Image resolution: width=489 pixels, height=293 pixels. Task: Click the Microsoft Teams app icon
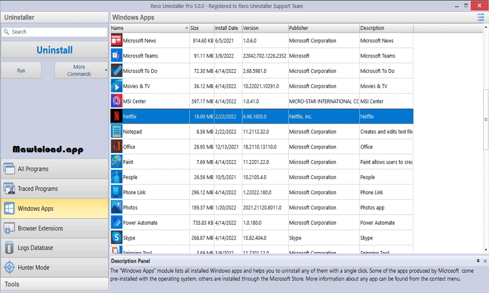point(116,56)
